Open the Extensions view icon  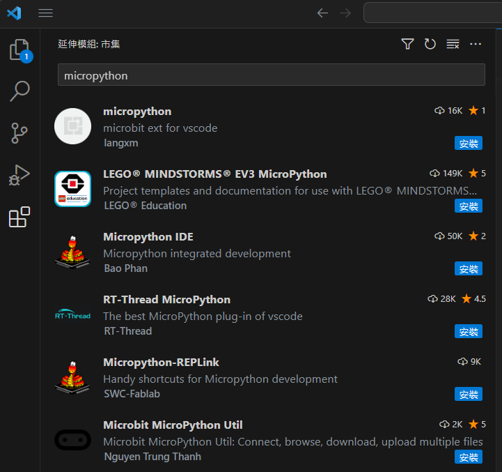coord(19,217)
